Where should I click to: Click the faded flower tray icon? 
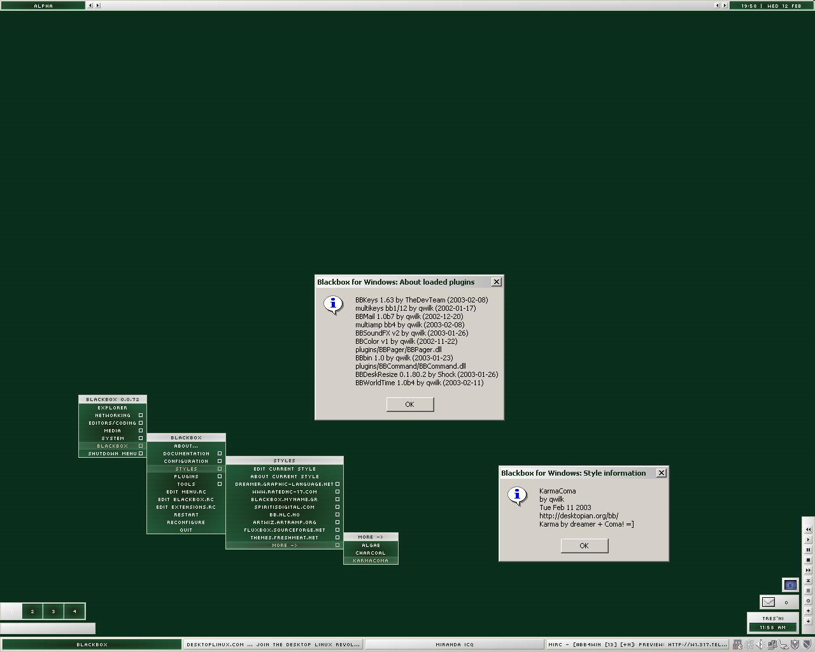click(x=749, y=644)
